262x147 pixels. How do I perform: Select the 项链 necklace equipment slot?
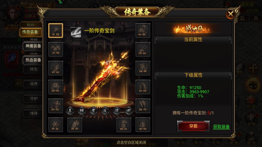pyautogui.click(x=143, y=49)
